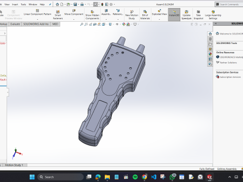243x182 pixels.
Task: Open the Insert menu
Action: coord(15,5)
